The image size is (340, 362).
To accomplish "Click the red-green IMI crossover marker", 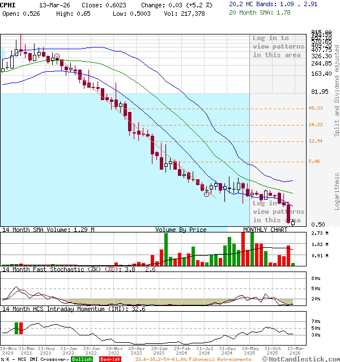I will click(x=20, y=327).
